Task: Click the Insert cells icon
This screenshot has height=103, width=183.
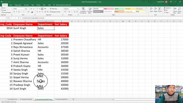Action: point(151,10)
